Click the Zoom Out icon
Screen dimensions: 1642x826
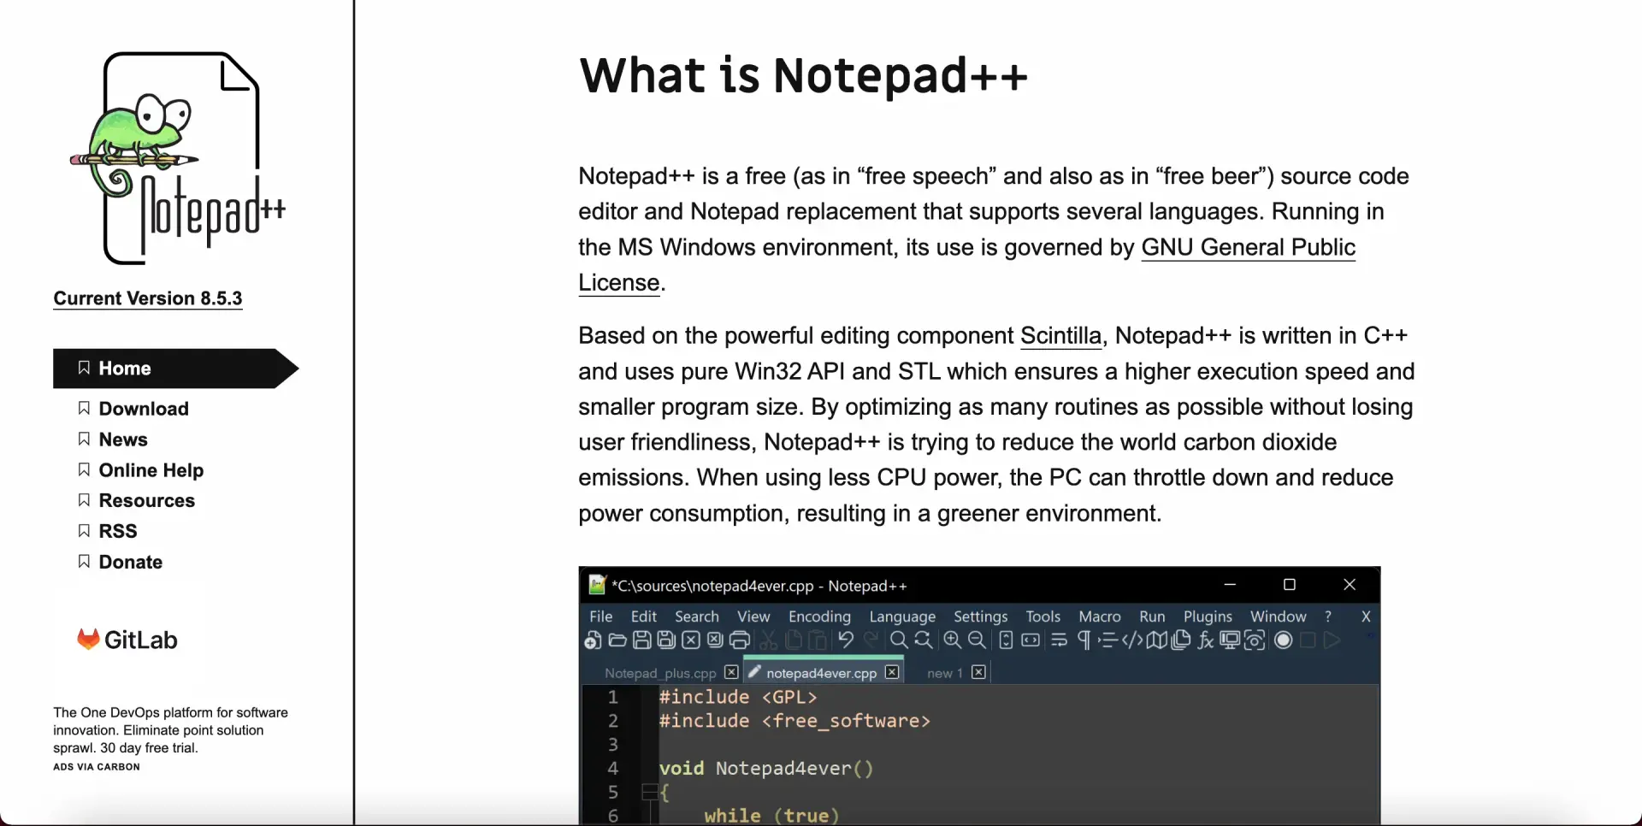pyautogui.click(x=978, y=640)
